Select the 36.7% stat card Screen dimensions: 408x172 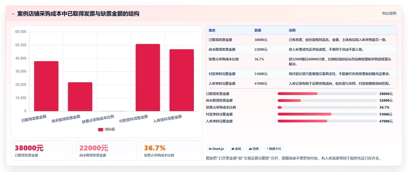[x=171, y=151]
